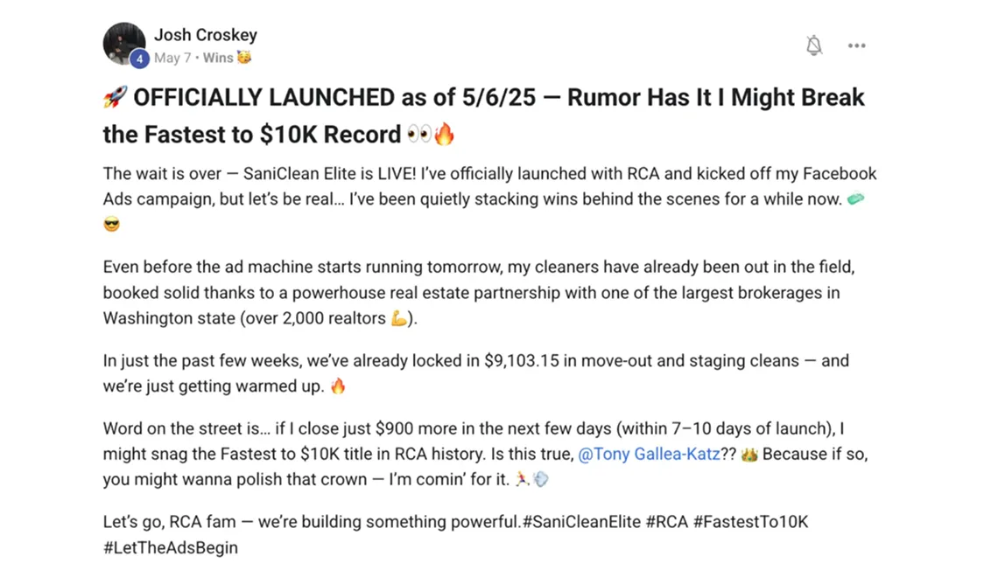Click the eyes emoji in the title
998x584 pixels.
418,136
